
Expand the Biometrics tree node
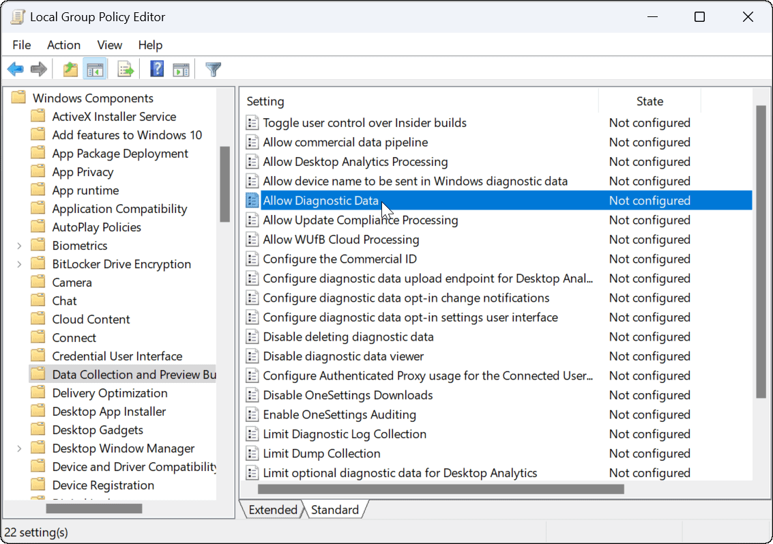19,246
